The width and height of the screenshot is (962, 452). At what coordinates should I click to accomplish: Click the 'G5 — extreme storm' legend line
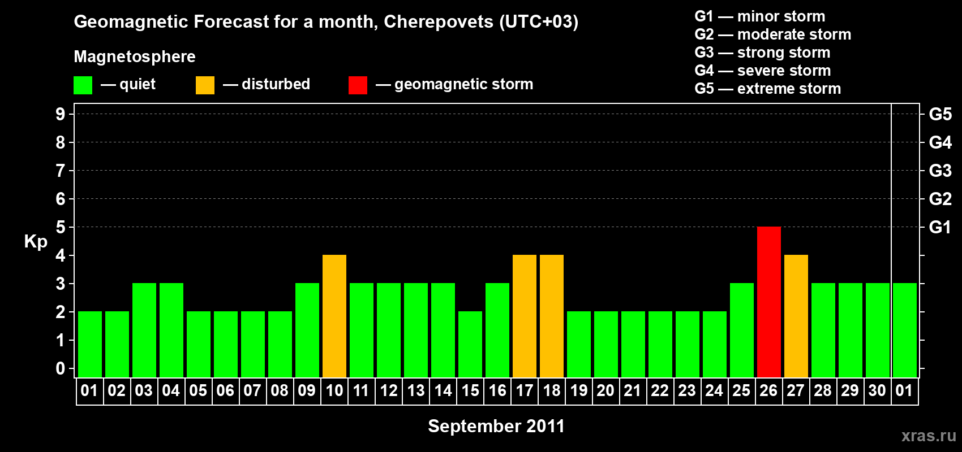[x=767, y=89]
